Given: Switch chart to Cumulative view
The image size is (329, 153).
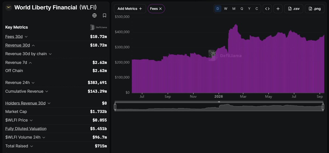Looking at the screenshot, I should 257,9.
